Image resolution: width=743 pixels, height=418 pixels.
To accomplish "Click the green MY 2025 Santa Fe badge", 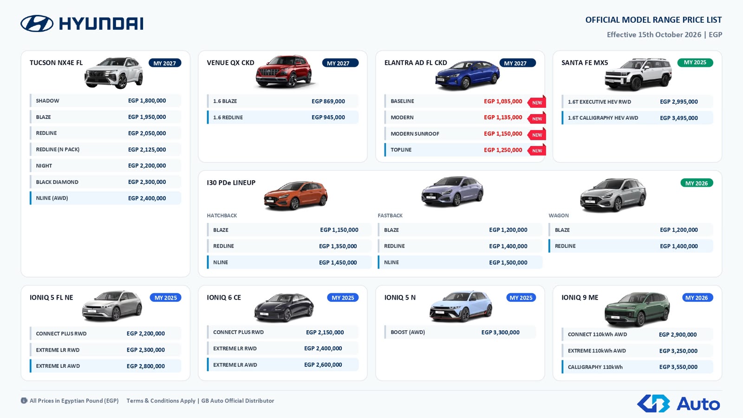I will tap(695, 62).
